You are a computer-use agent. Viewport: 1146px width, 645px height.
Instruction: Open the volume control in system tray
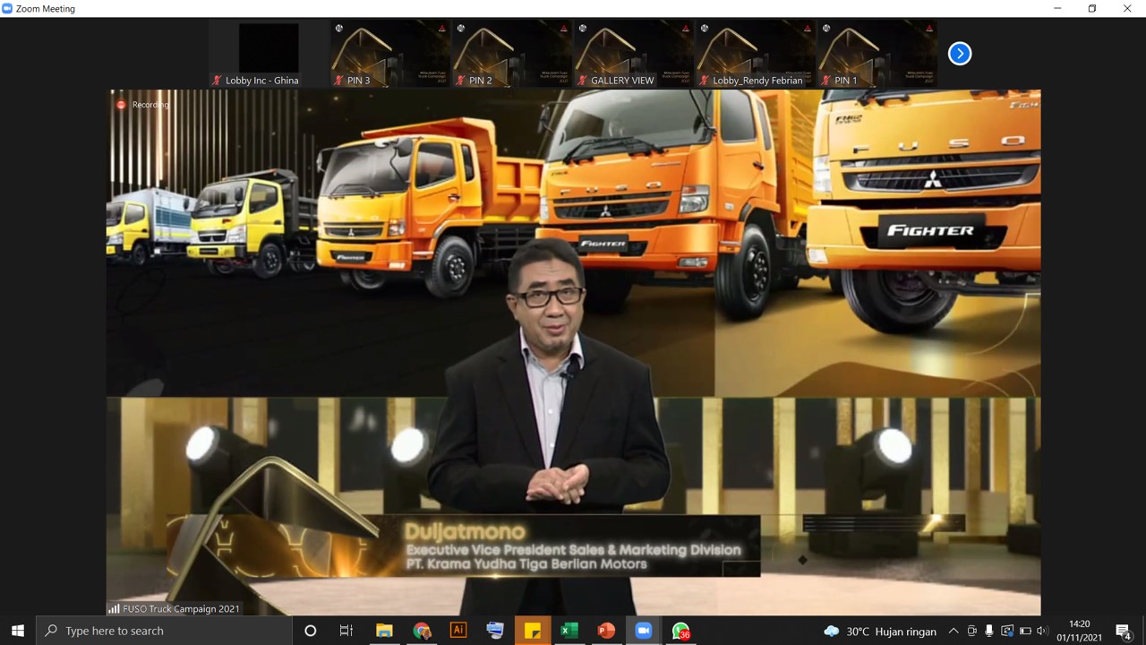click(x=1042, y=631)
